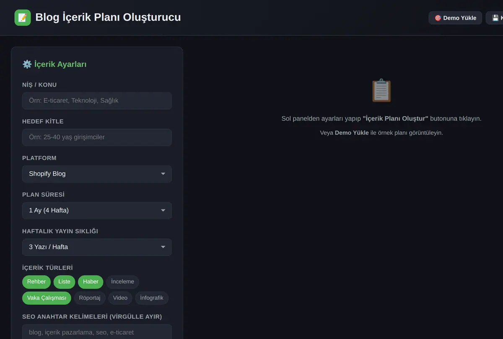Expand the Plan Süresi dropdown
Image resolution: width=503 pixels, height=339 pixels.
[x=97, y=210]
